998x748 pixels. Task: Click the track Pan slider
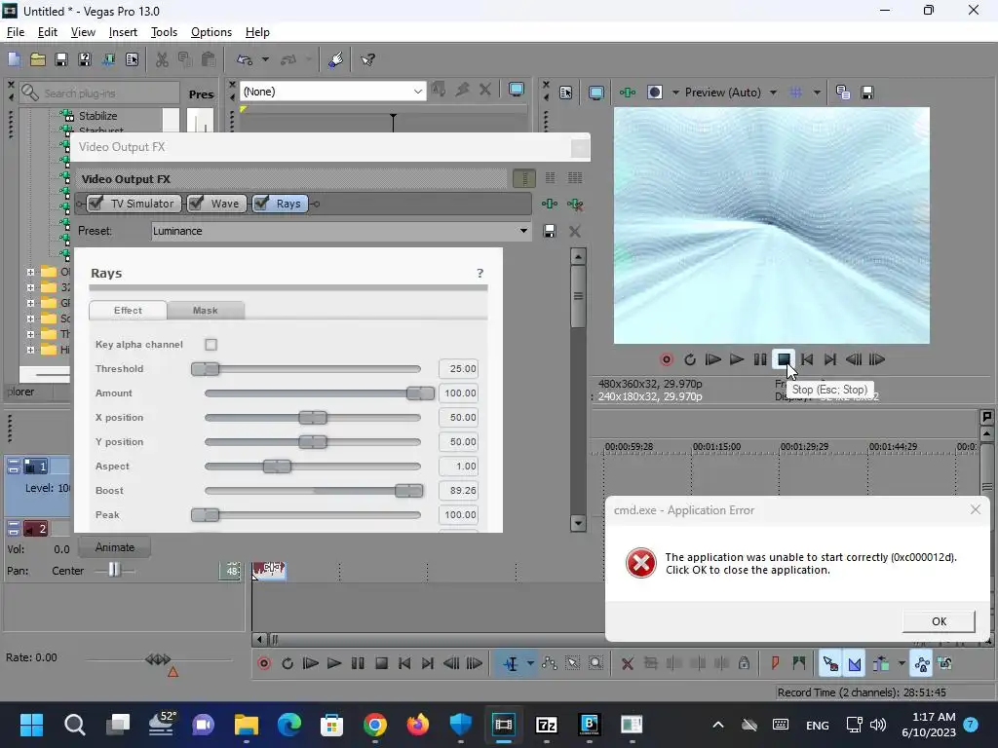[114, 570]
